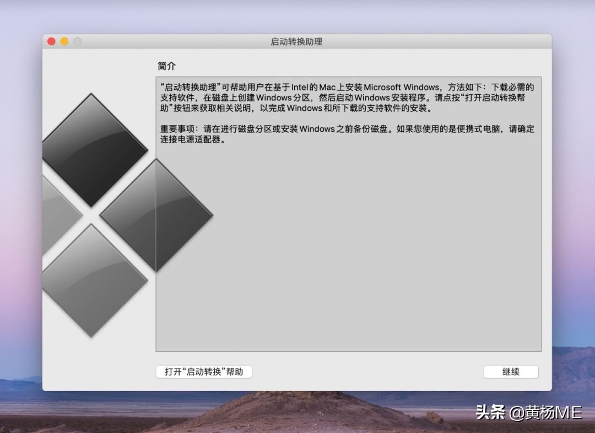Screen dimensions: 595x433
Task: Click the green zoom traffic light
Action: point(78,41)
